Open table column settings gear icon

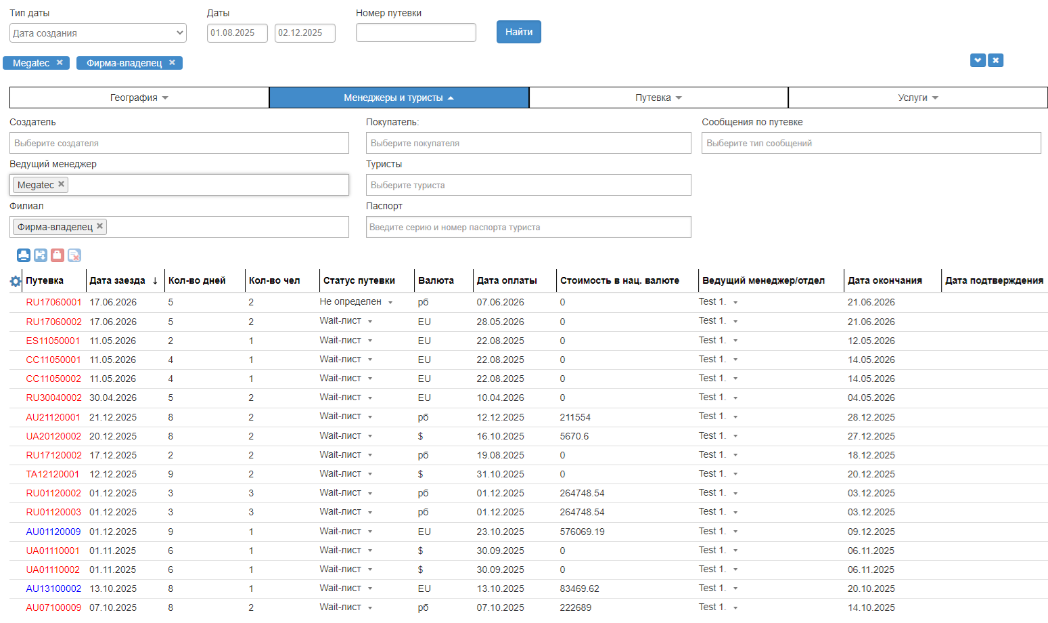click(16, 281)
